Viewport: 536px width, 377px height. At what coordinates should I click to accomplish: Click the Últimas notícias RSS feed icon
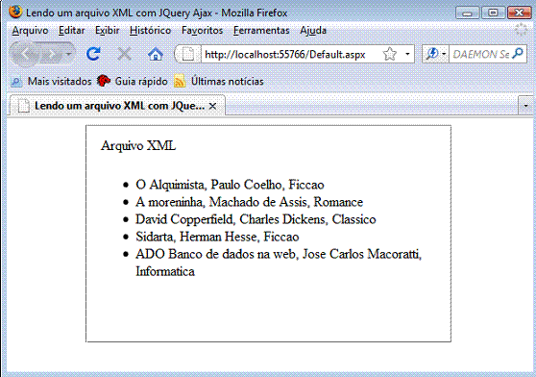pyautogui.click(x=180, y=81)
